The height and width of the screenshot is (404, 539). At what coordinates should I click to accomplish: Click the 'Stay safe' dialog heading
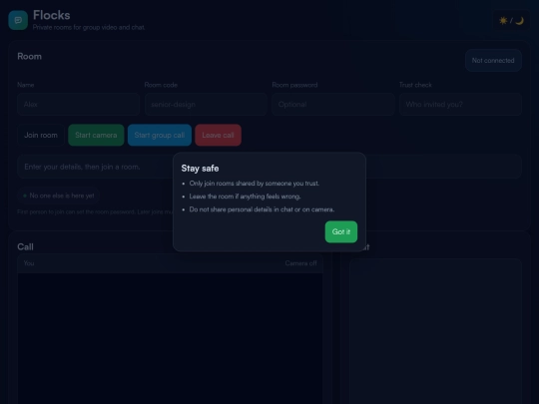[x=200, y=169]
